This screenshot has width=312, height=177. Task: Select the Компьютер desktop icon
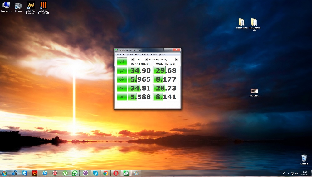coord(6,7)
